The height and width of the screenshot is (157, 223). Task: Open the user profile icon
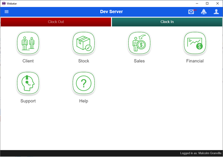[x=216, y=12]
